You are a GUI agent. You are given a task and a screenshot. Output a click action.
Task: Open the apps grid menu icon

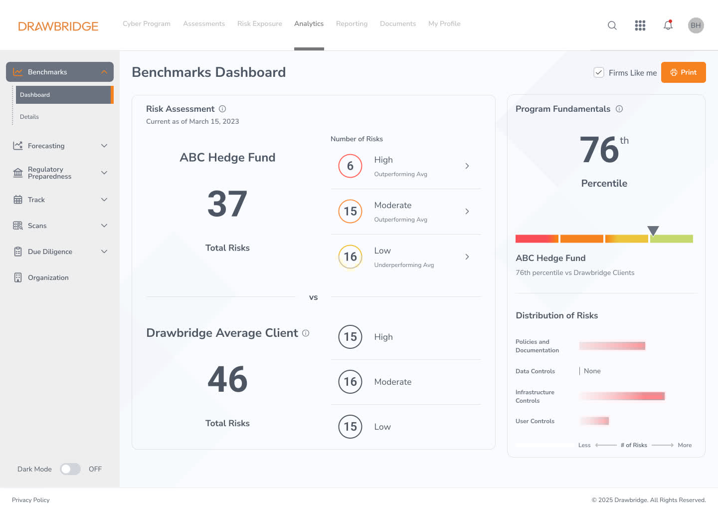point(640,25)
